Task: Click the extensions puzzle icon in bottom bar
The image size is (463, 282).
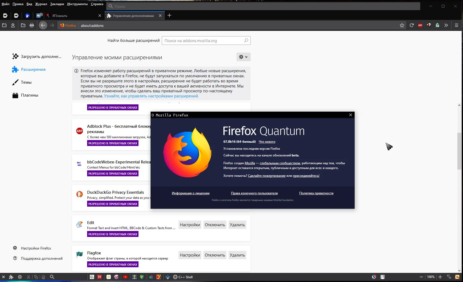Action: tap(11, 277)
